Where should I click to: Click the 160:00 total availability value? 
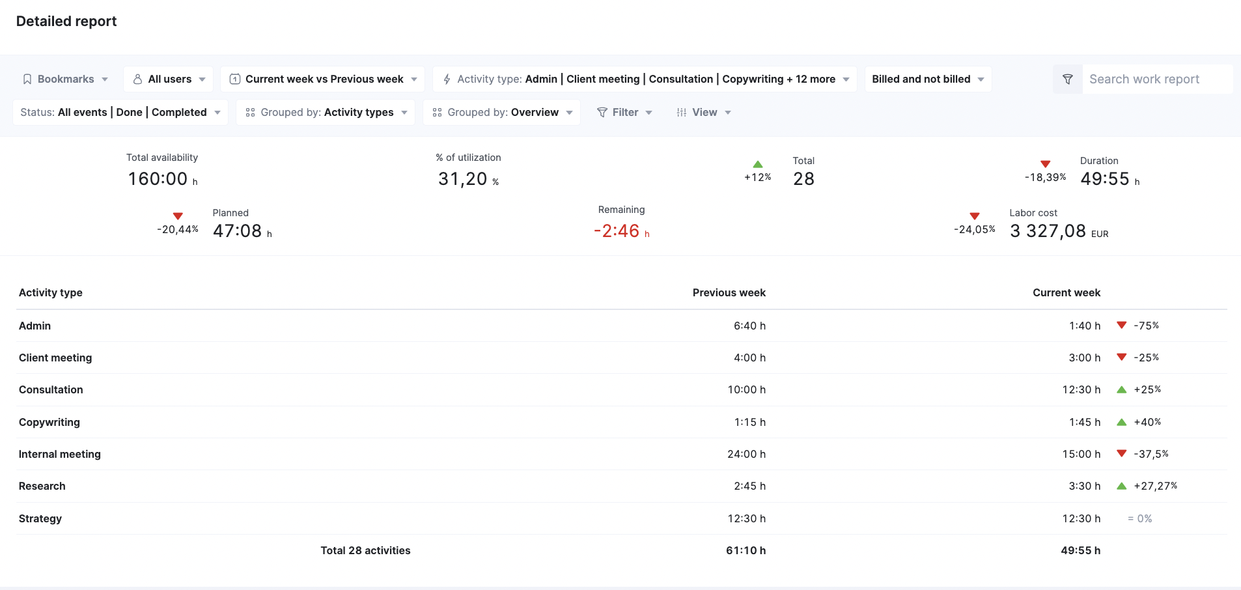tap(163, 179)
